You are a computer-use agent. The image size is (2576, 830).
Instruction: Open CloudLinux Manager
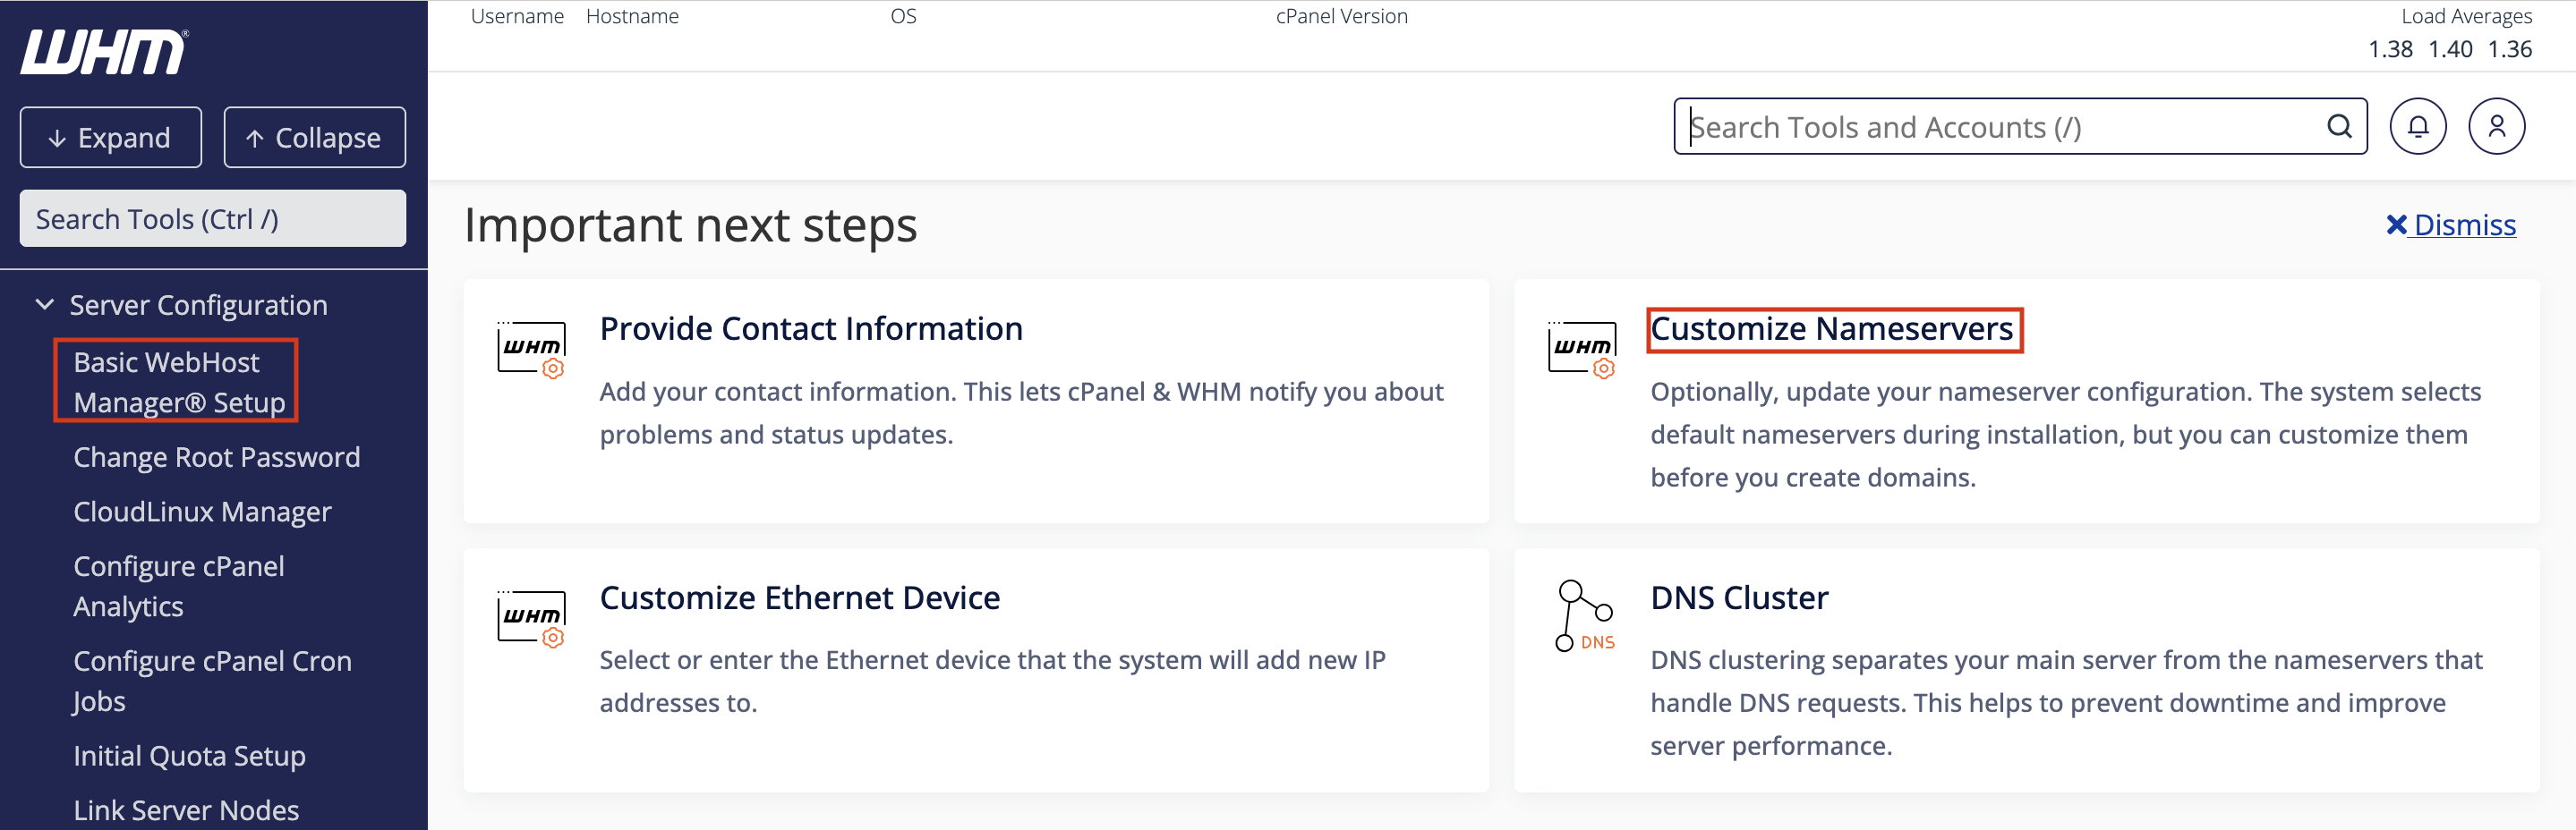click(202, 512)
